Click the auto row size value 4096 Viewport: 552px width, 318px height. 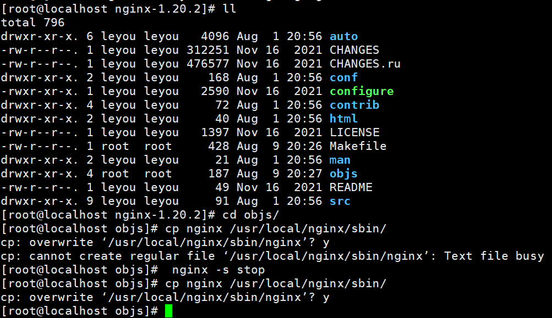tap(215, 37)
